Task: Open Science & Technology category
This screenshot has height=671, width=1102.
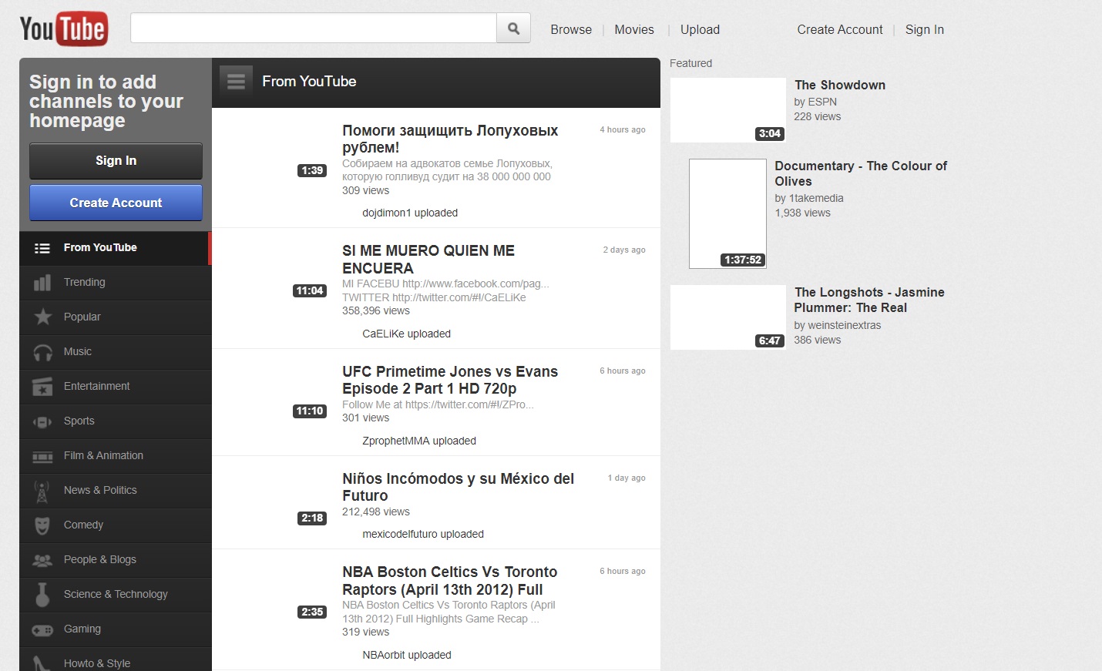Action: pos(116,594)
